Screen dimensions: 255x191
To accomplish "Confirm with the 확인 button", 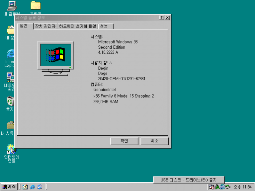I will 124,141.
